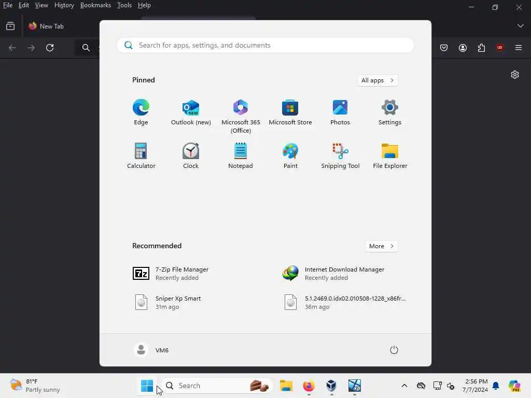Open the Snipping Tool

pos(340,155)
